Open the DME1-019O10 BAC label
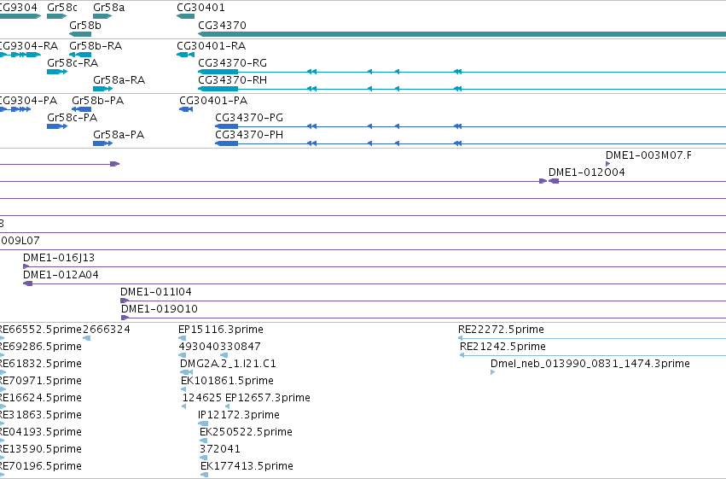The height and width of the screenshot is (479, 726). (x=160, y=309)
